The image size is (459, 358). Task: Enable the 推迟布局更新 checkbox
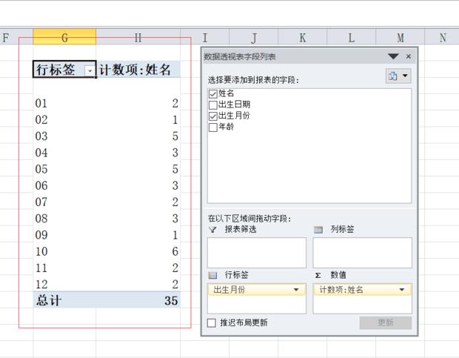212,323
